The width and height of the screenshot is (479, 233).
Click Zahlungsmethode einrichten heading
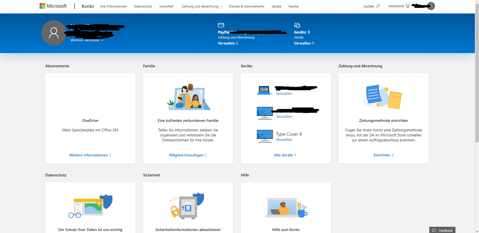pyautogui.click(x=383, y=121)
